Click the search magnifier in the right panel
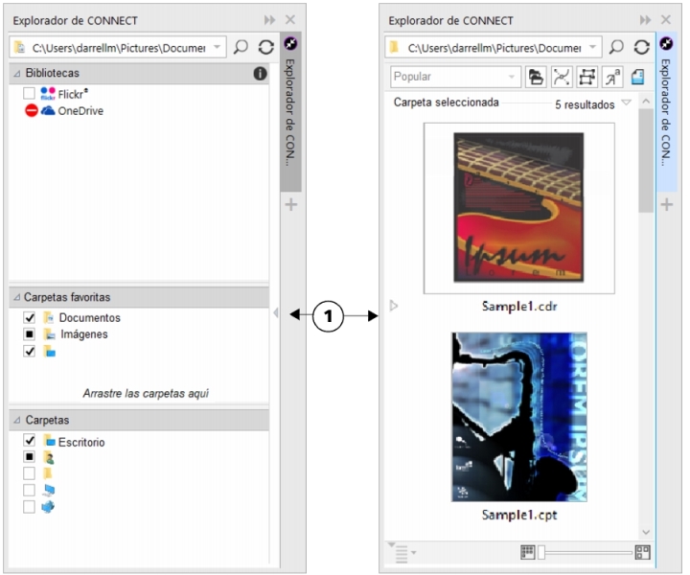 [617, 47]
